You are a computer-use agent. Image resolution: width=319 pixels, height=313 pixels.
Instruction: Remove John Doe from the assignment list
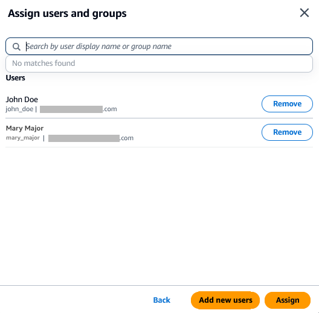[x=287, y=104]
